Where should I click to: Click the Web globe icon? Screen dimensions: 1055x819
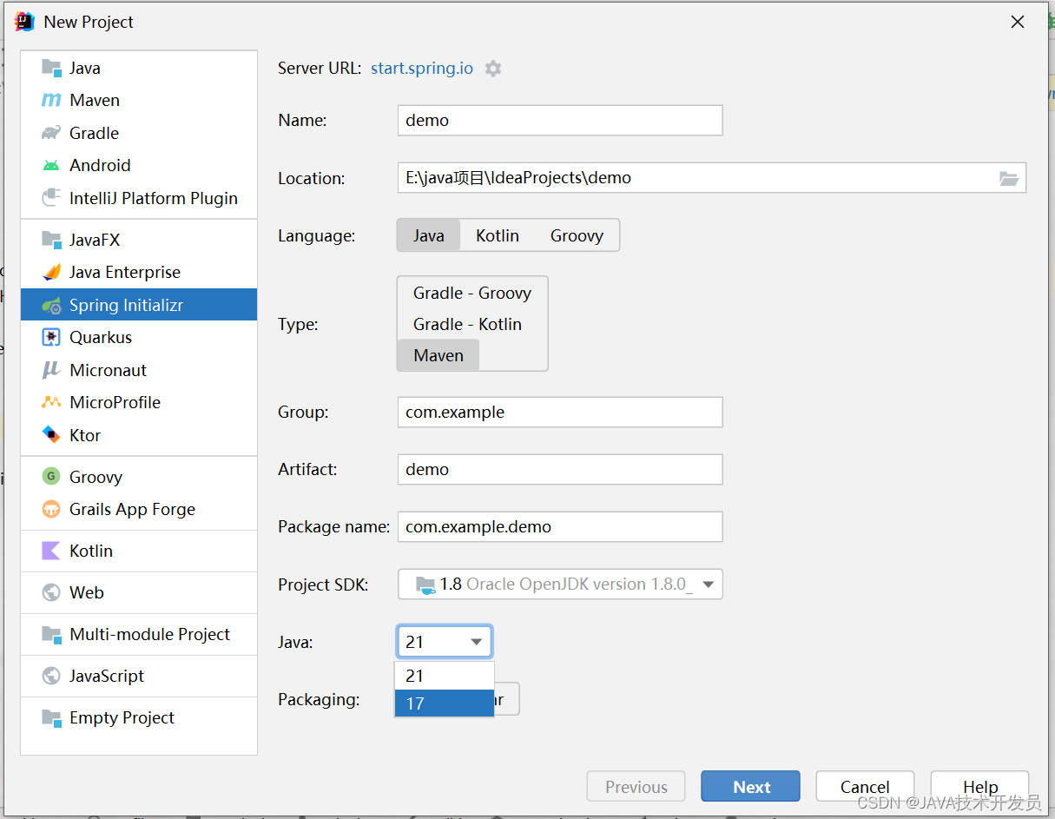52,592
